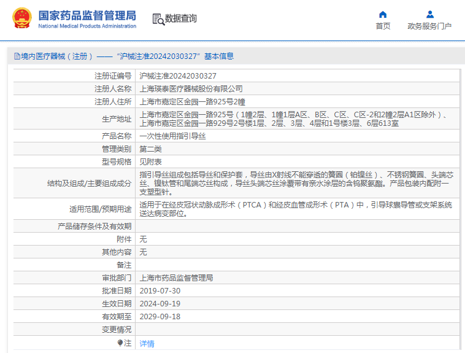Click the 生产地址 row label
The height and width of the screenshot is (353, 465).
117,118
